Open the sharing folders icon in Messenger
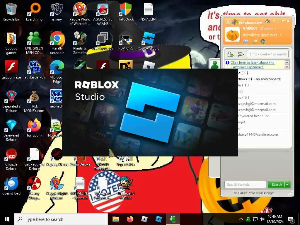This screenshot has width=300, height=225. [255, 41]
